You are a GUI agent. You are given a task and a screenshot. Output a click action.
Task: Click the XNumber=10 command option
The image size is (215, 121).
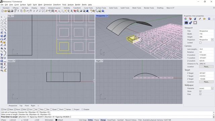point(24,117)
